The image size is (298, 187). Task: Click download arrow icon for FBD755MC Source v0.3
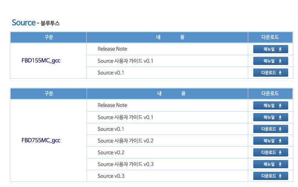(x=280, y=176)
